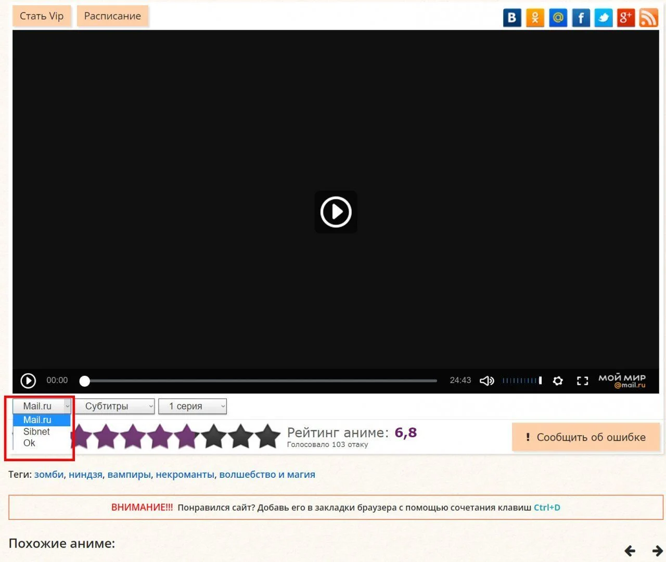Click the 24:43 duration text
This screenshot has height=562, width=666.
coord(460,381)
